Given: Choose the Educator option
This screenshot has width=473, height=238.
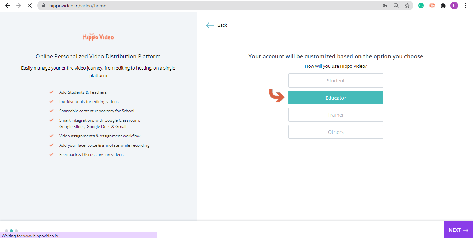Looking at the screenshot, I should pyautogui.click(x=336, y=98).
